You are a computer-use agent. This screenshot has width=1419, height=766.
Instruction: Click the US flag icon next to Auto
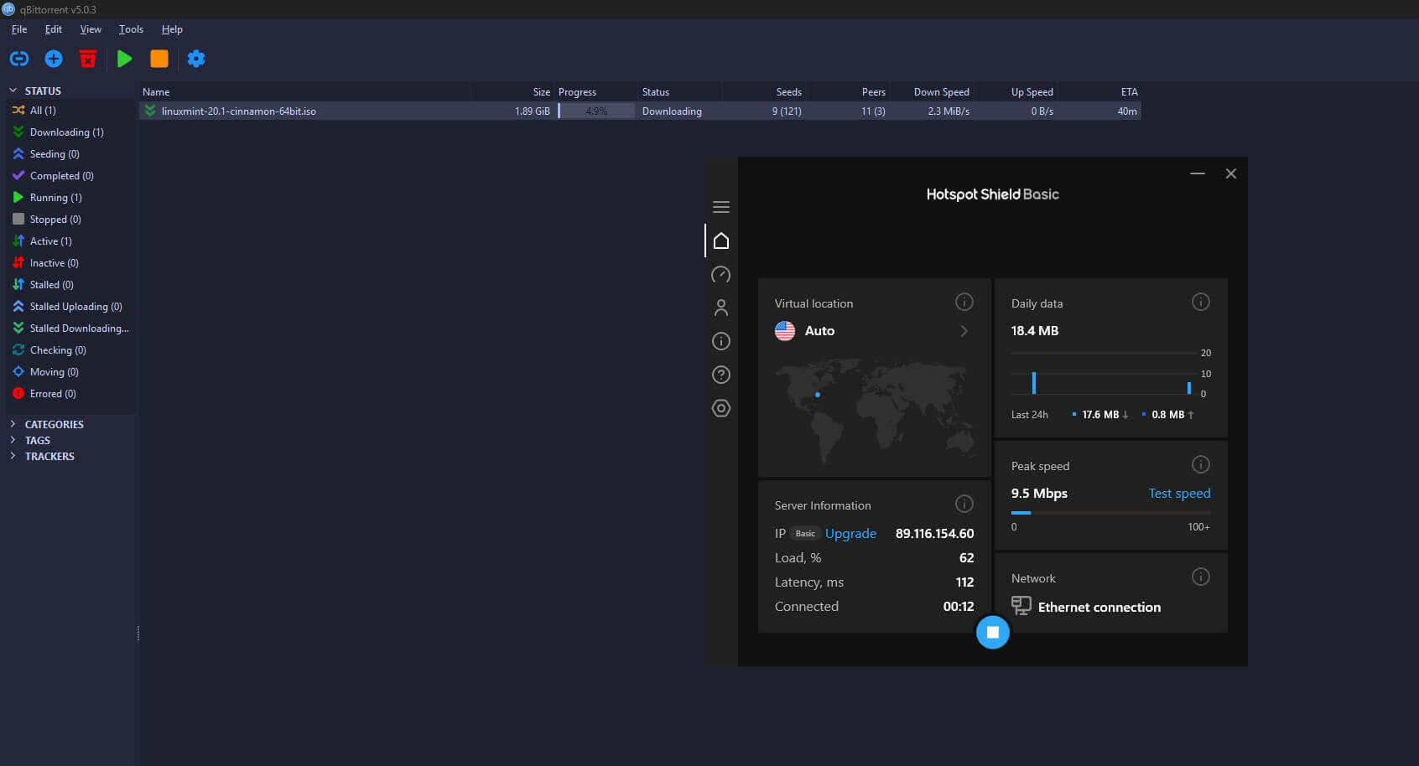[785, 331]
